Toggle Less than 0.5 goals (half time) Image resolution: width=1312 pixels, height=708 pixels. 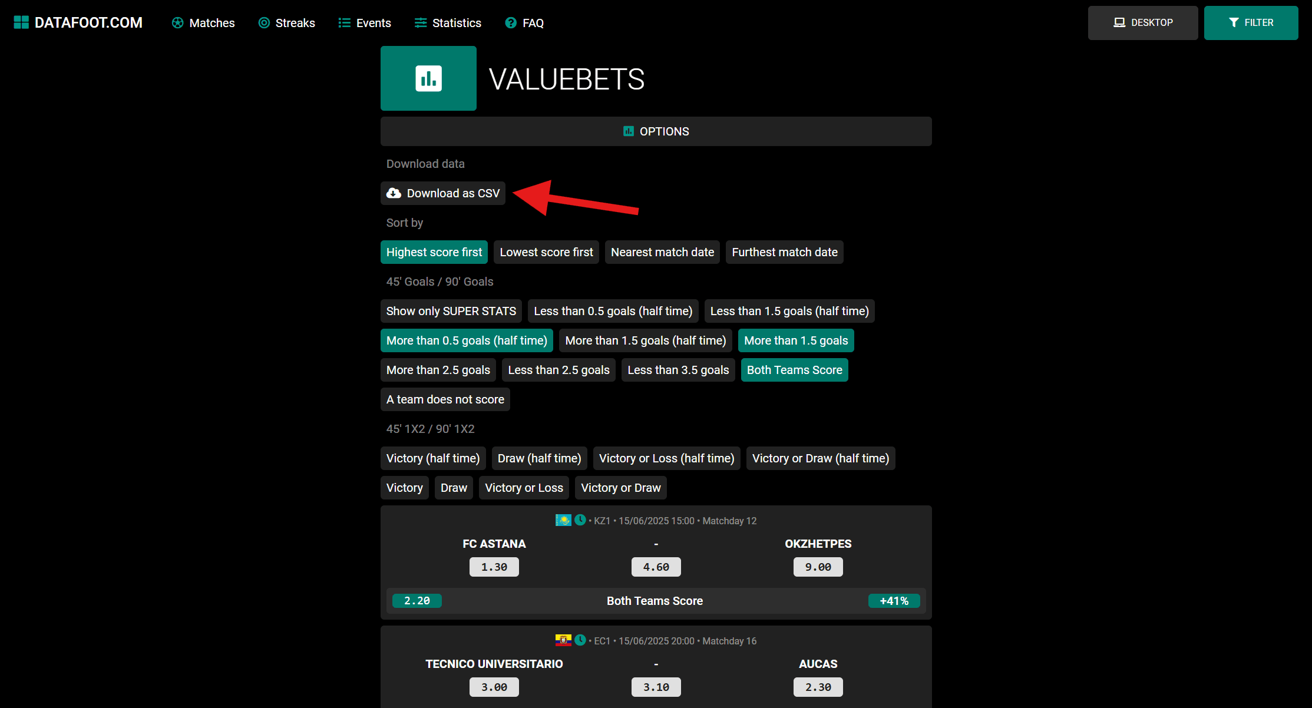click(x=613, y=311)
